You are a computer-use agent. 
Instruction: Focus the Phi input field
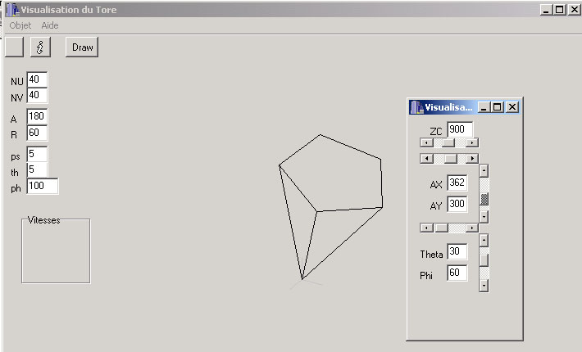pyautogui.click(x=457, y=273)
